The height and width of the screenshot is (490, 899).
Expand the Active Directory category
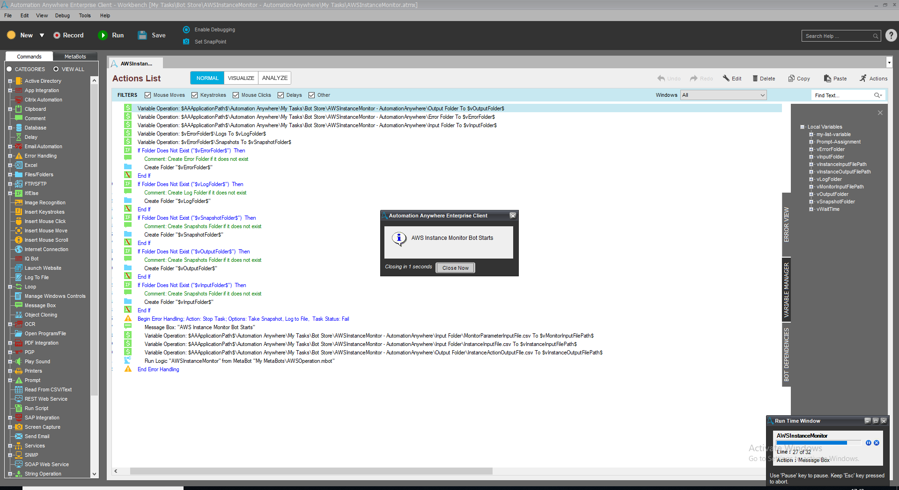[x=10, y=81]
